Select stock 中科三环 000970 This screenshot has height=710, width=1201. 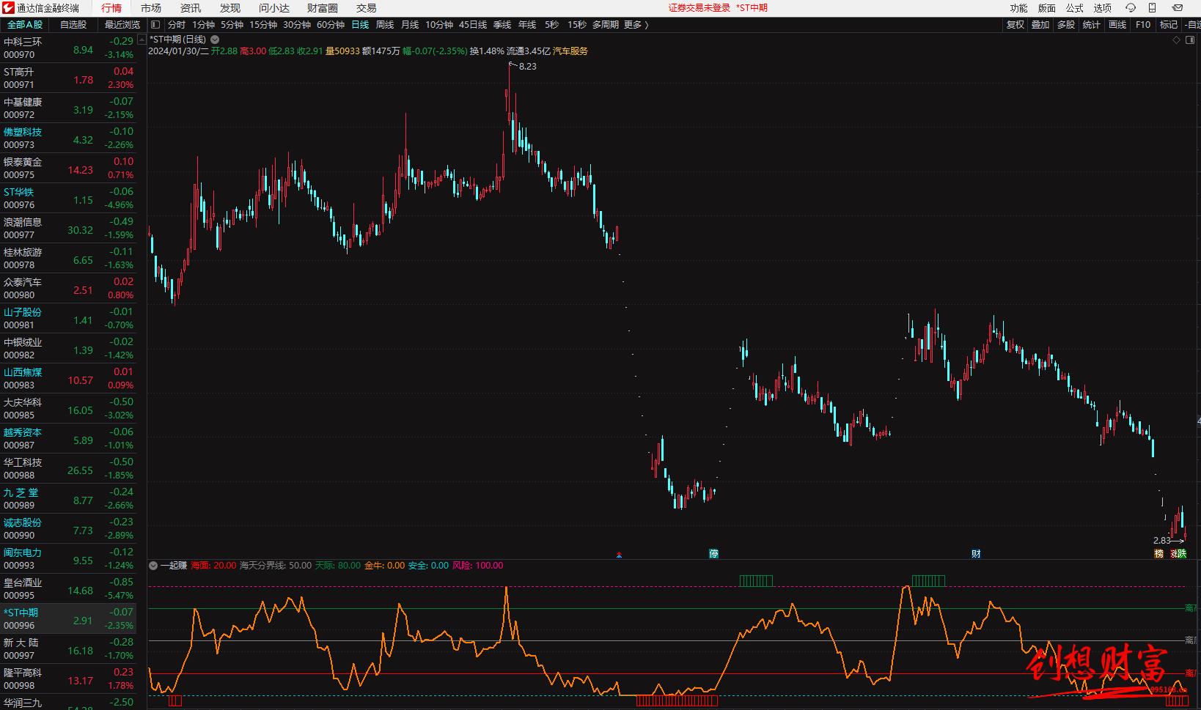(68, 48)
